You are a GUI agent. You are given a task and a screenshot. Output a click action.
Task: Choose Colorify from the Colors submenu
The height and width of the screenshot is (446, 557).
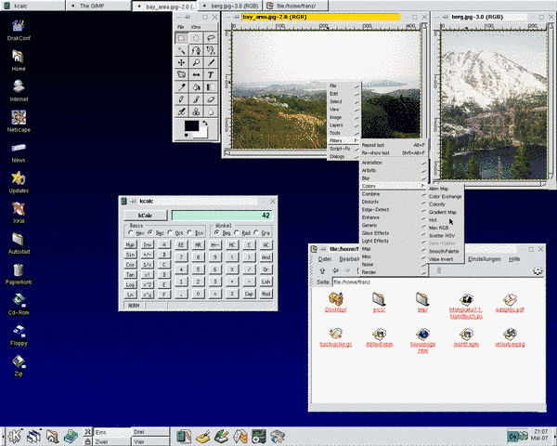click(x=440, y=204)
